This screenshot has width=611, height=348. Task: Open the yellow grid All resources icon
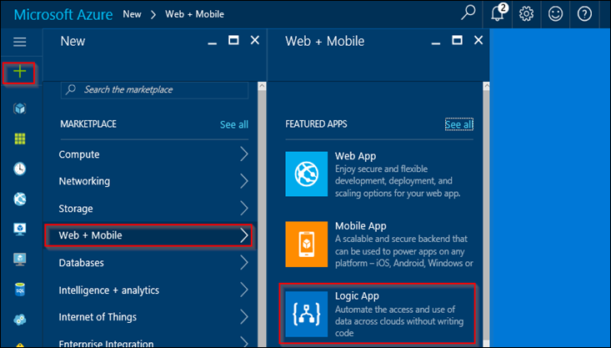tap(20, 139)
